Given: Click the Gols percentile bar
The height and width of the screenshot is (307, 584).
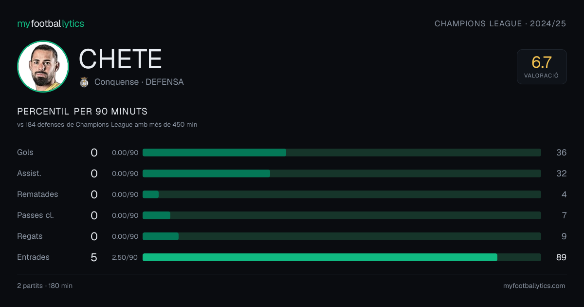Looking at the screenshot, I should (342, 153).
